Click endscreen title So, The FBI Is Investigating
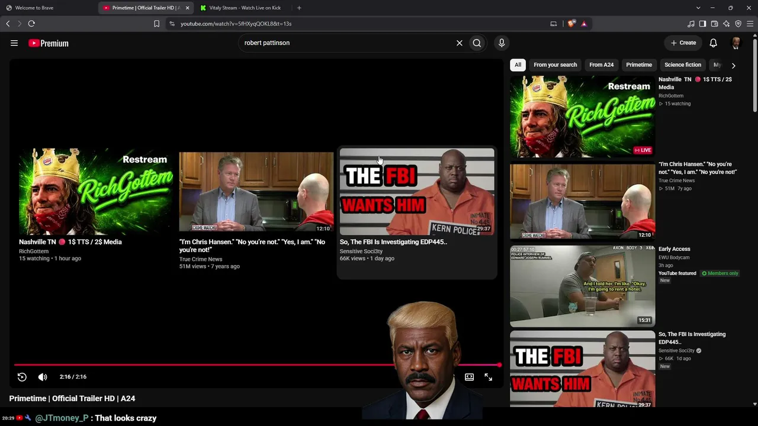Viewport: 758px width, 426px height. click(393, 242)
